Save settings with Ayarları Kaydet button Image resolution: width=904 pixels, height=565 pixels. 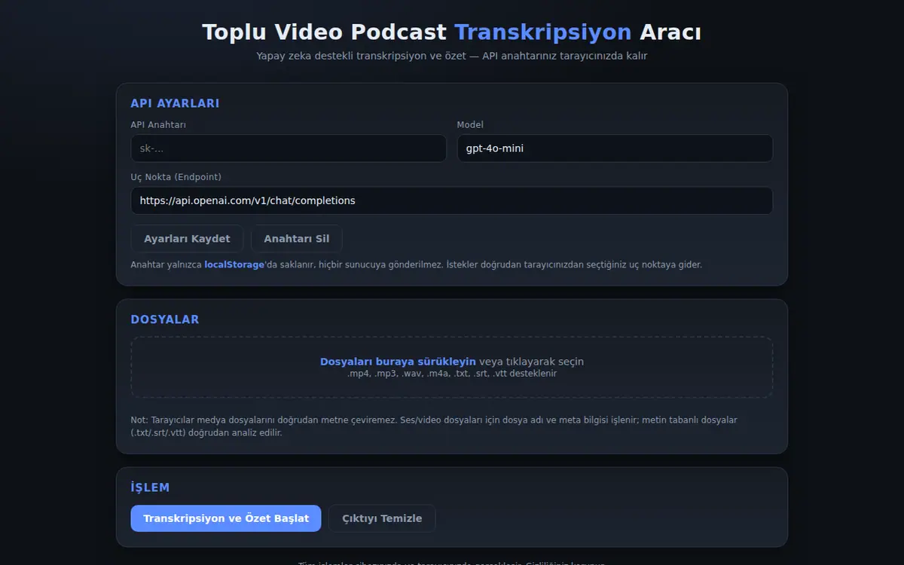coord(187,239)
